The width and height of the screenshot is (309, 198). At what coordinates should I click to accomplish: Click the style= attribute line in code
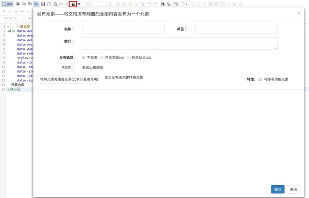(25, 58)
